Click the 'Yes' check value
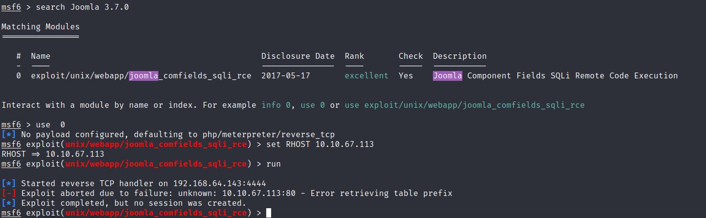The height and width of the screenshot is (218, 706). click(x=406, y=76)
